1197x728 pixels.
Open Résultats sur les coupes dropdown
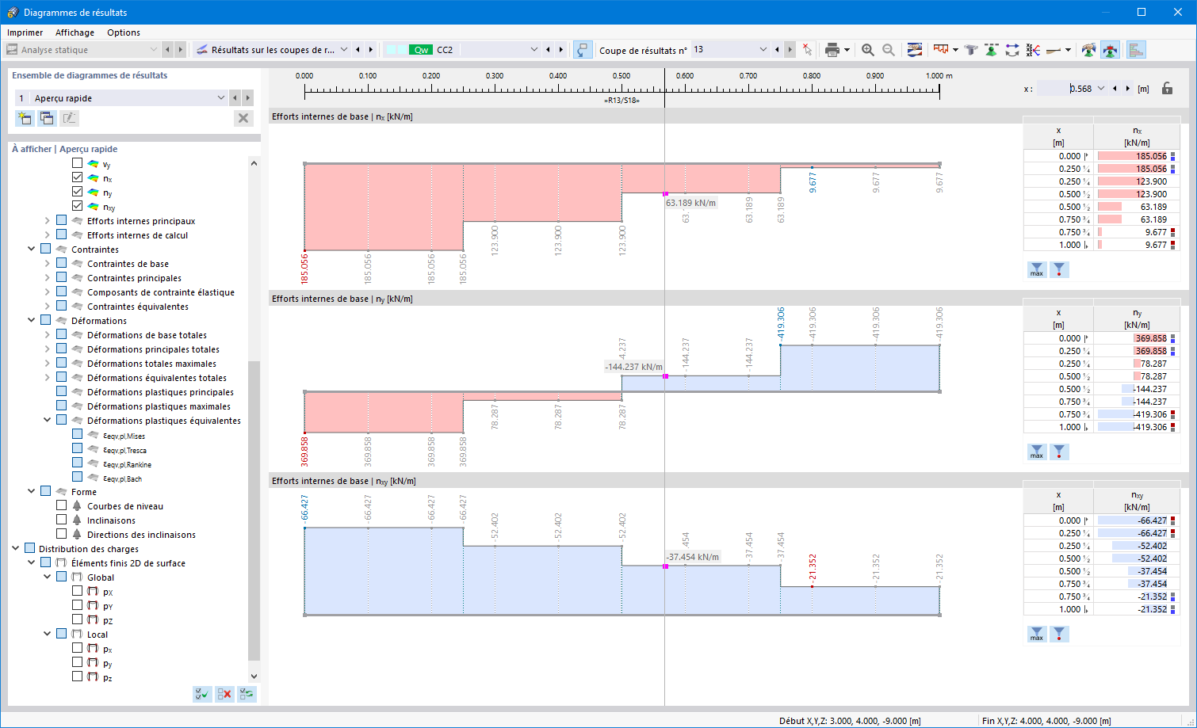(x=344, y=50)
